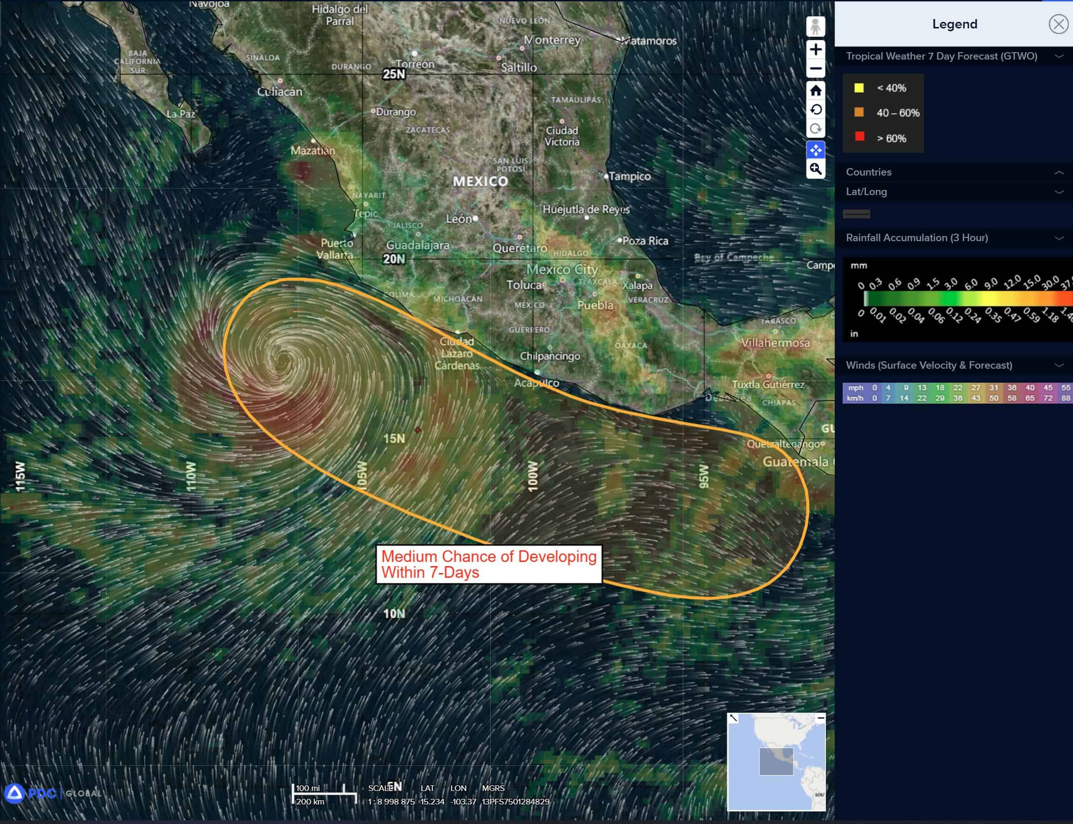
Task: Click the overview map viewport rectangle
Action: coord(776,761)
